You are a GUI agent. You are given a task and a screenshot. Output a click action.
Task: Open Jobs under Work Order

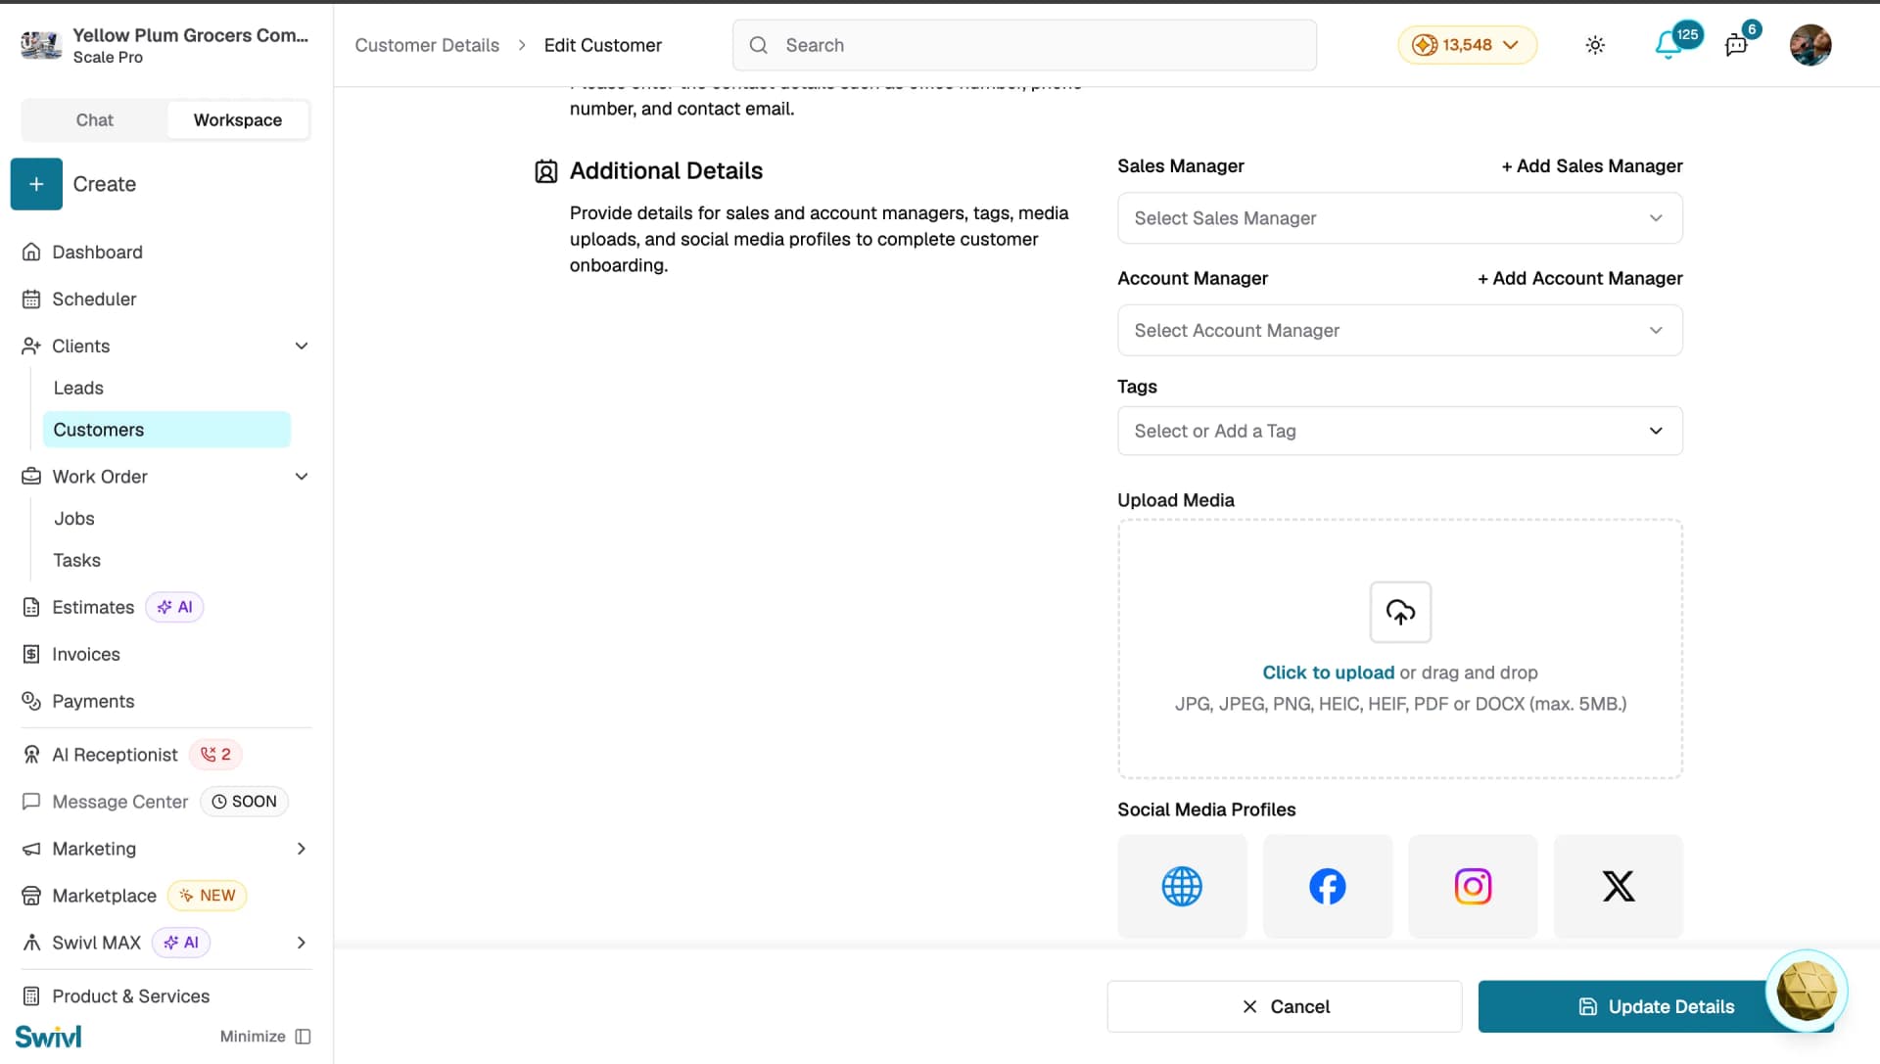(x=74, y=519)
